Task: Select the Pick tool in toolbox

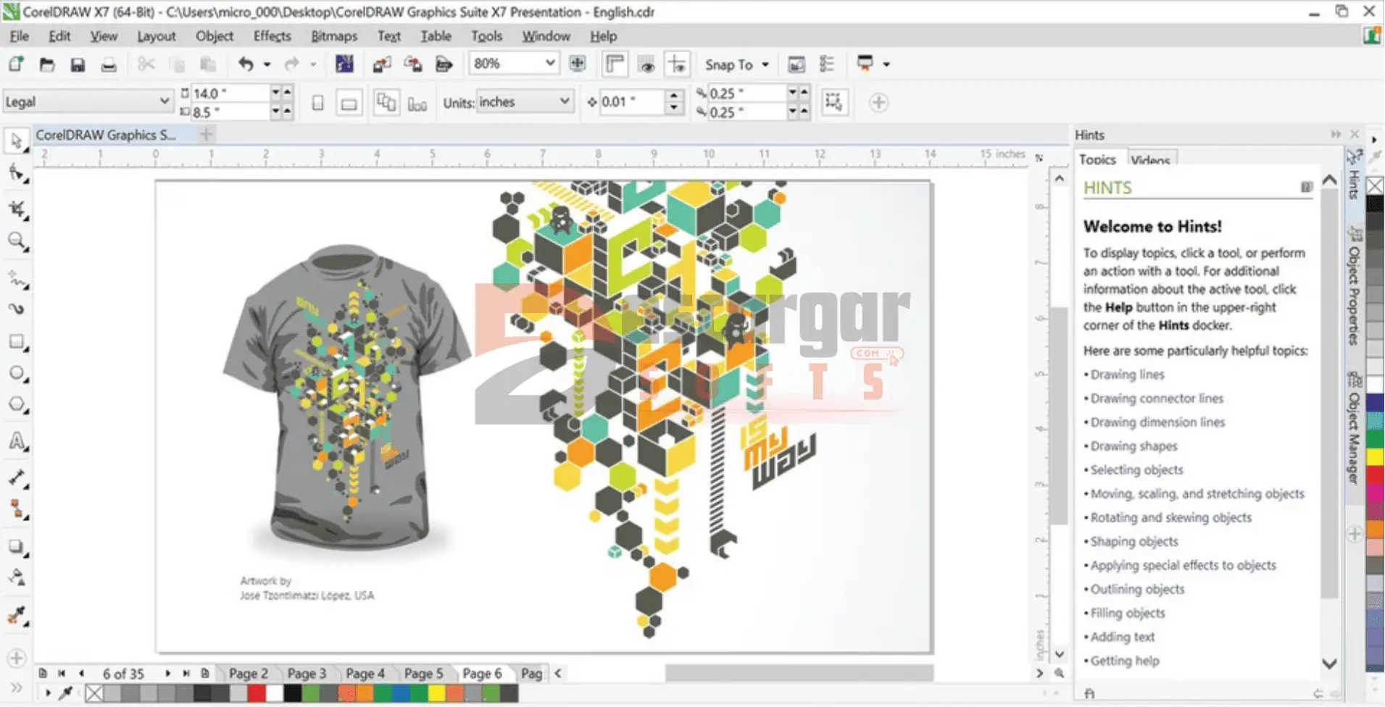Action: coord(17,141)
